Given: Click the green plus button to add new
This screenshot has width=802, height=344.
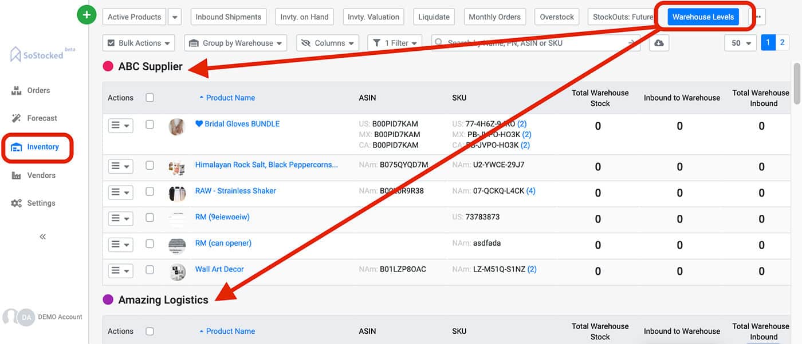Looking at the screenshot, I should click(x=87, y=14).
